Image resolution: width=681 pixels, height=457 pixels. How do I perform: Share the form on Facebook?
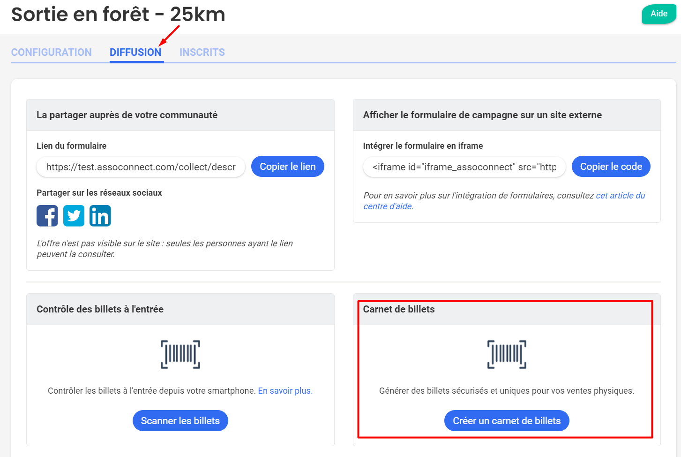47,216
